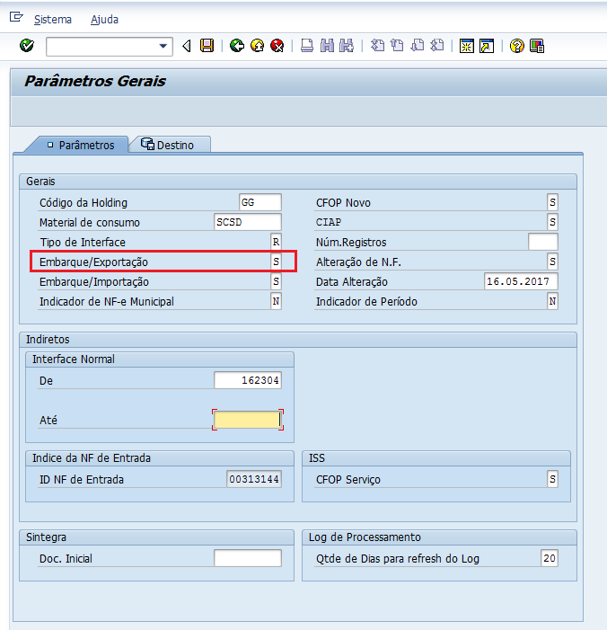Viewport: 607px width, 630px height.
Task: Open the Ajuda menu
Action: [104, 19]
